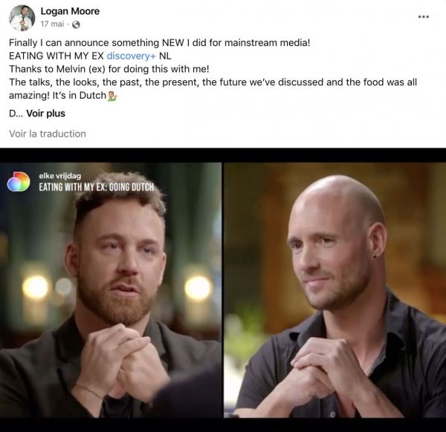Click the shrugging man emoji in post
Viewport: 446px width, 432px height.
112,96
